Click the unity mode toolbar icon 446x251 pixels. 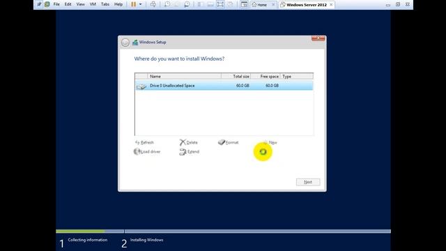[x=230, y=4]
